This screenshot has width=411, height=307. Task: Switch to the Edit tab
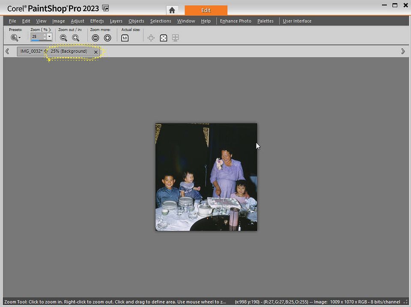(x=206, y=9)
